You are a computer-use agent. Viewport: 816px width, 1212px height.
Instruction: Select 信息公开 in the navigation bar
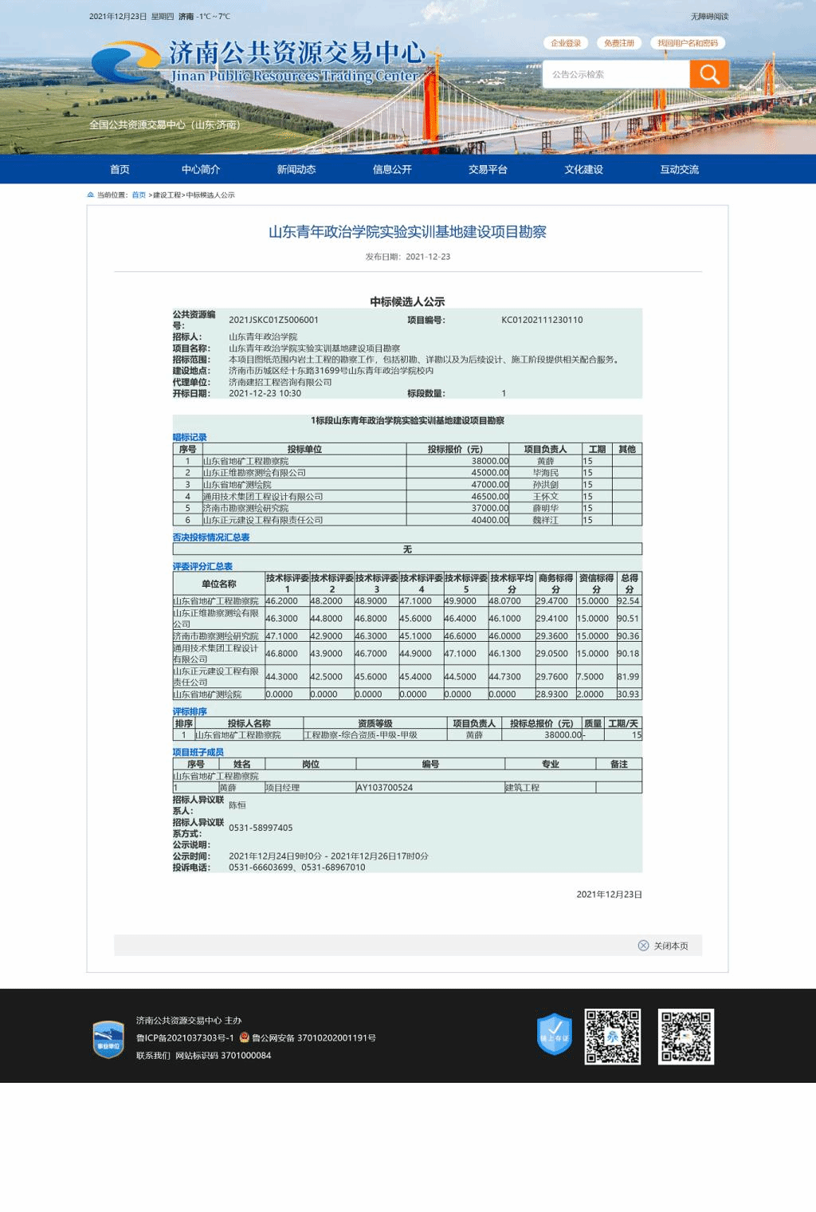392,169
